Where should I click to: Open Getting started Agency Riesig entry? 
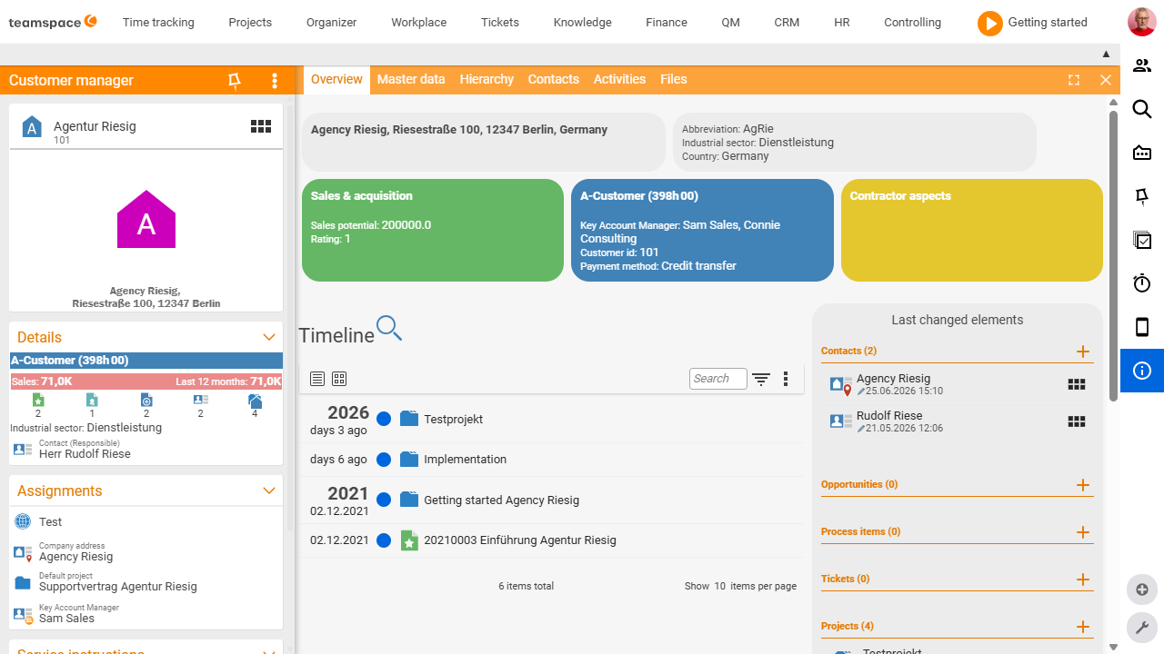tap(501, 500)
